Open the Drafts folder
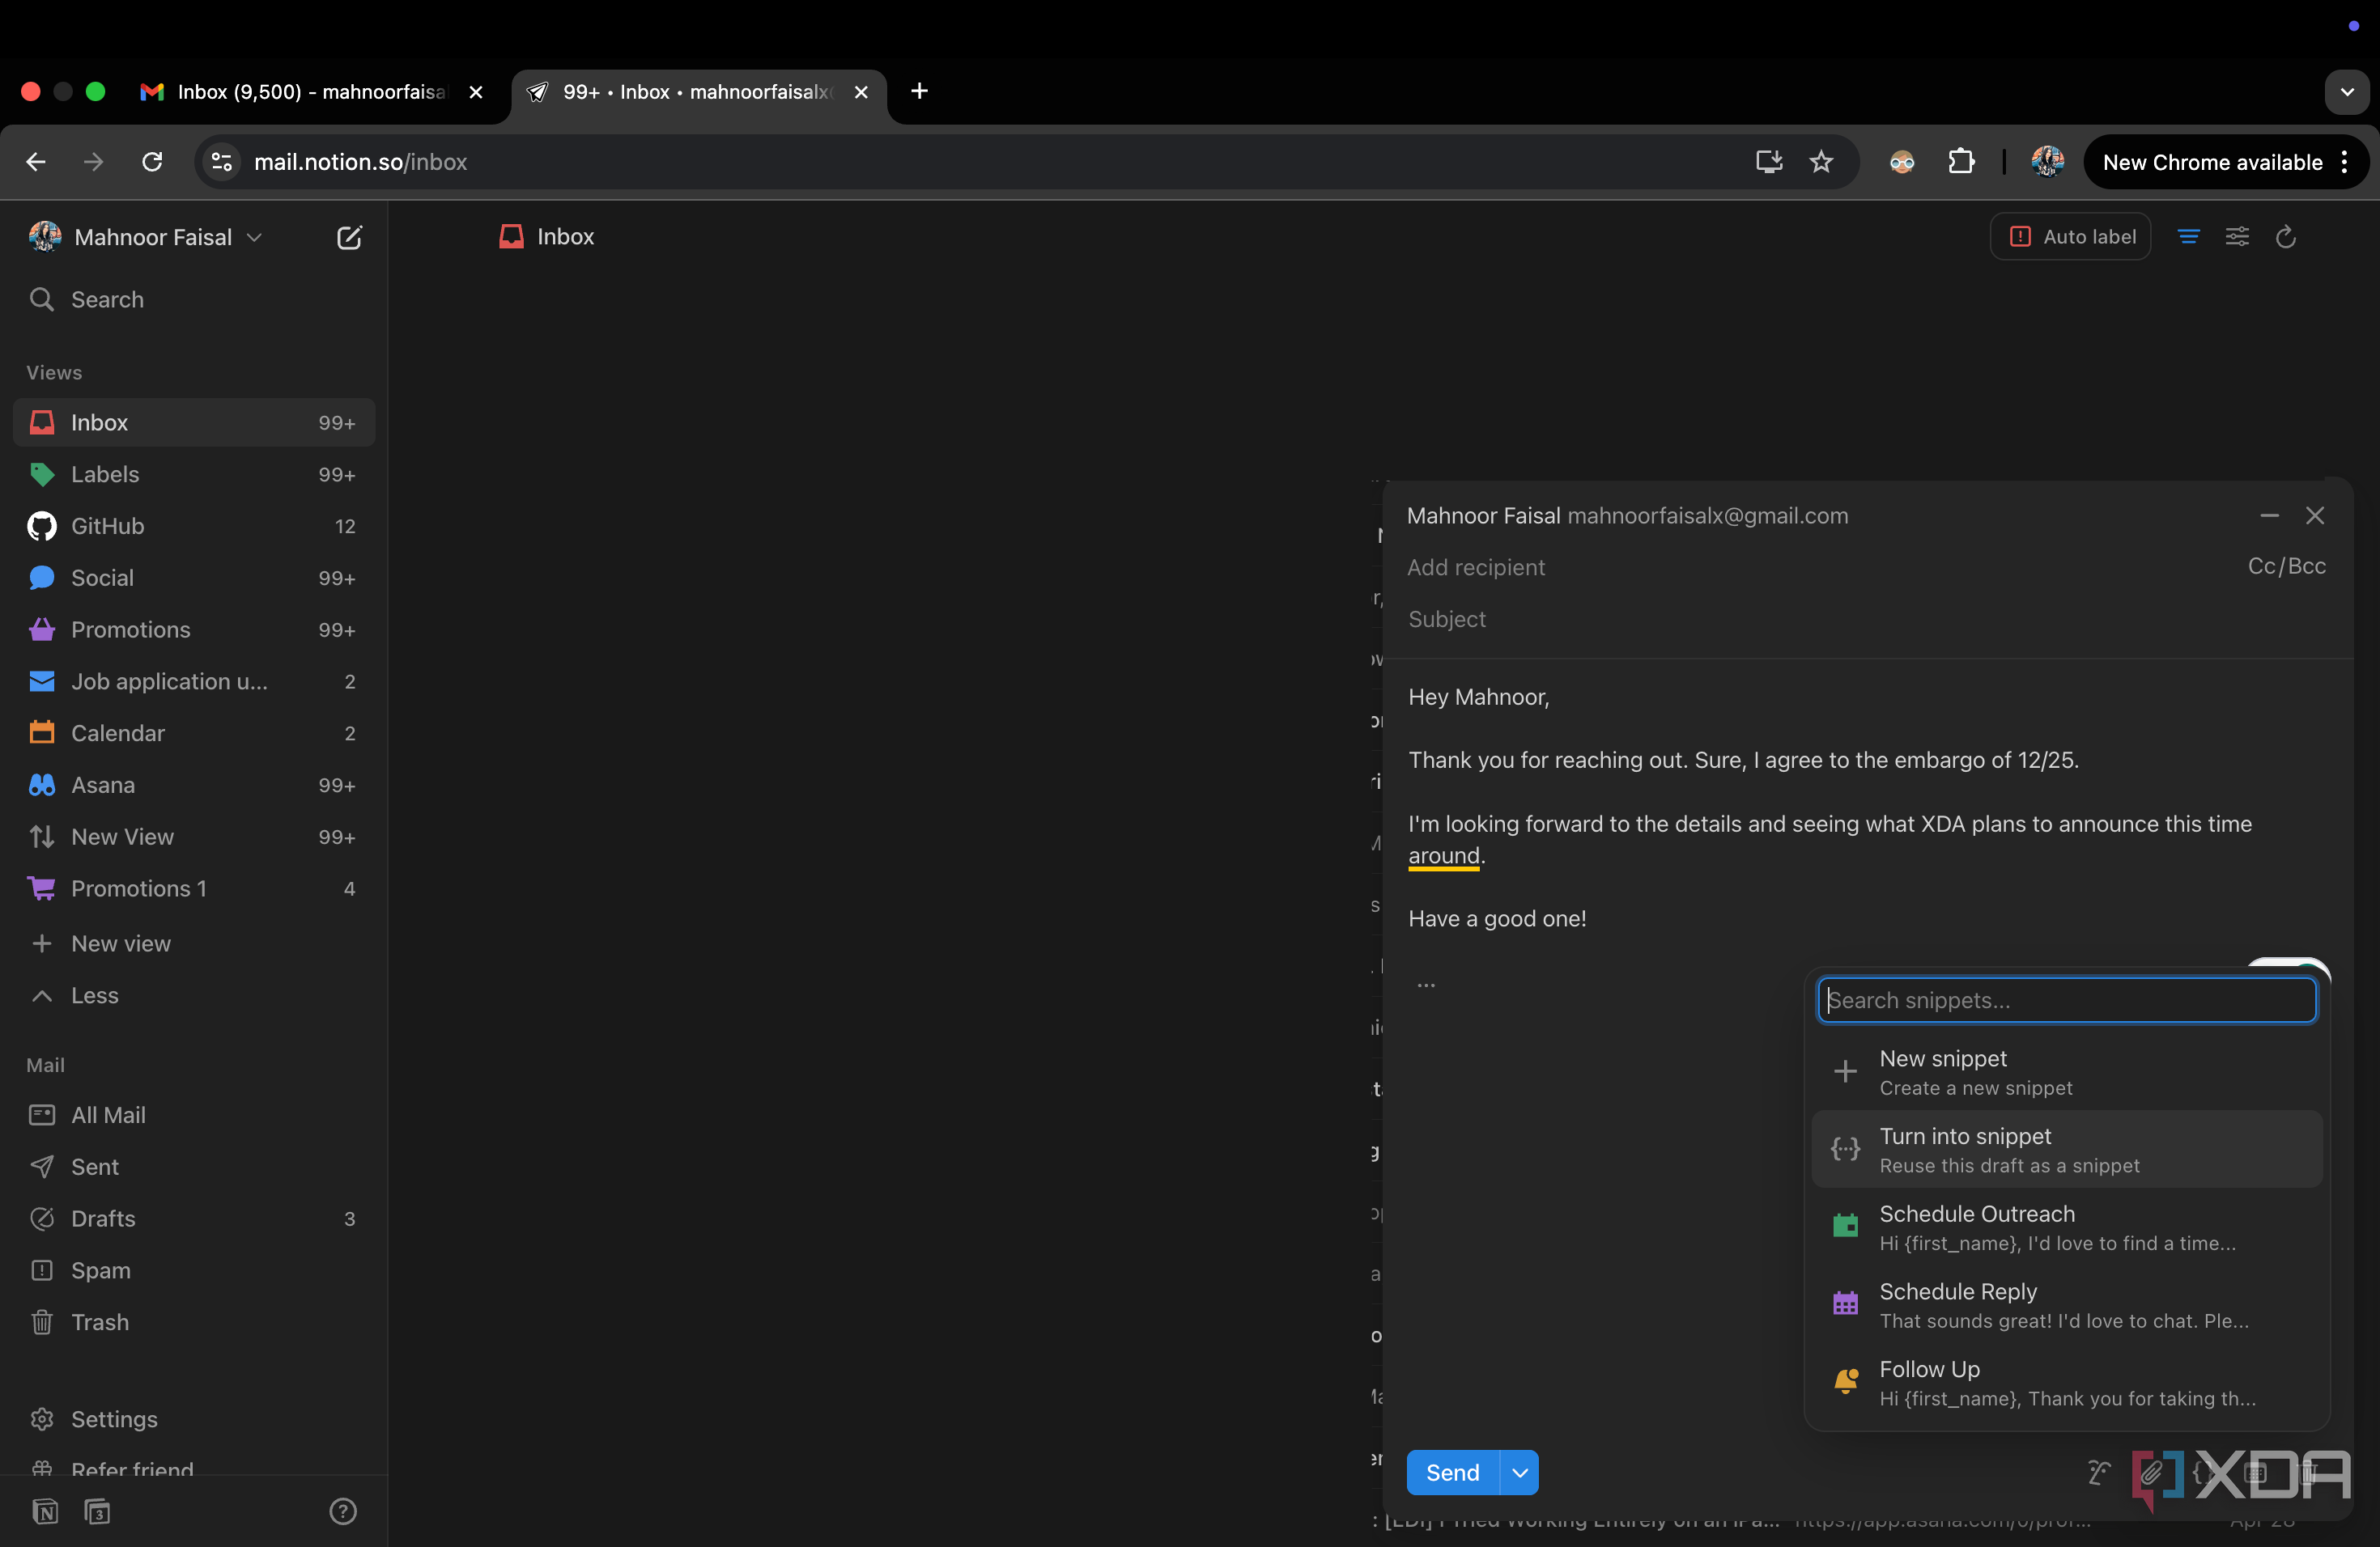Viewport: 2380px width, 1547px height. tap(194, 1219)
